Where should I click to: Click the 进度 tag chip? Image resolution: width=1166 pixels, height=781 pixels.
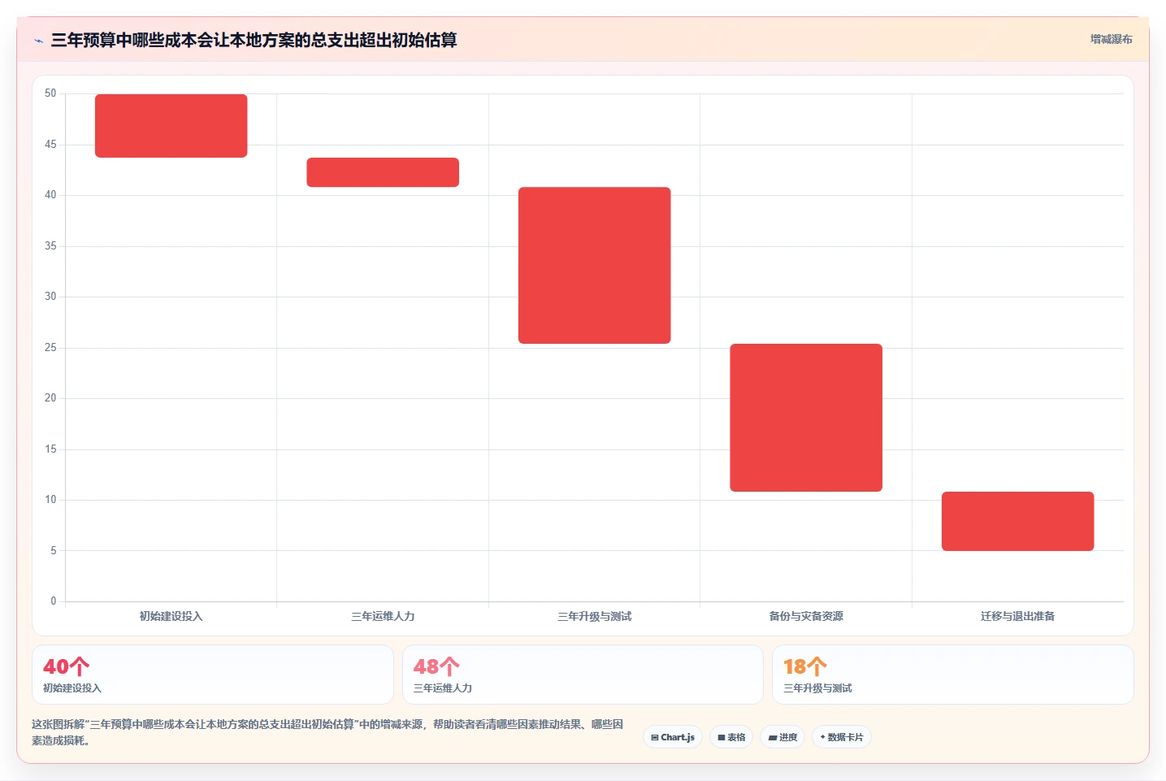(782, 737)
